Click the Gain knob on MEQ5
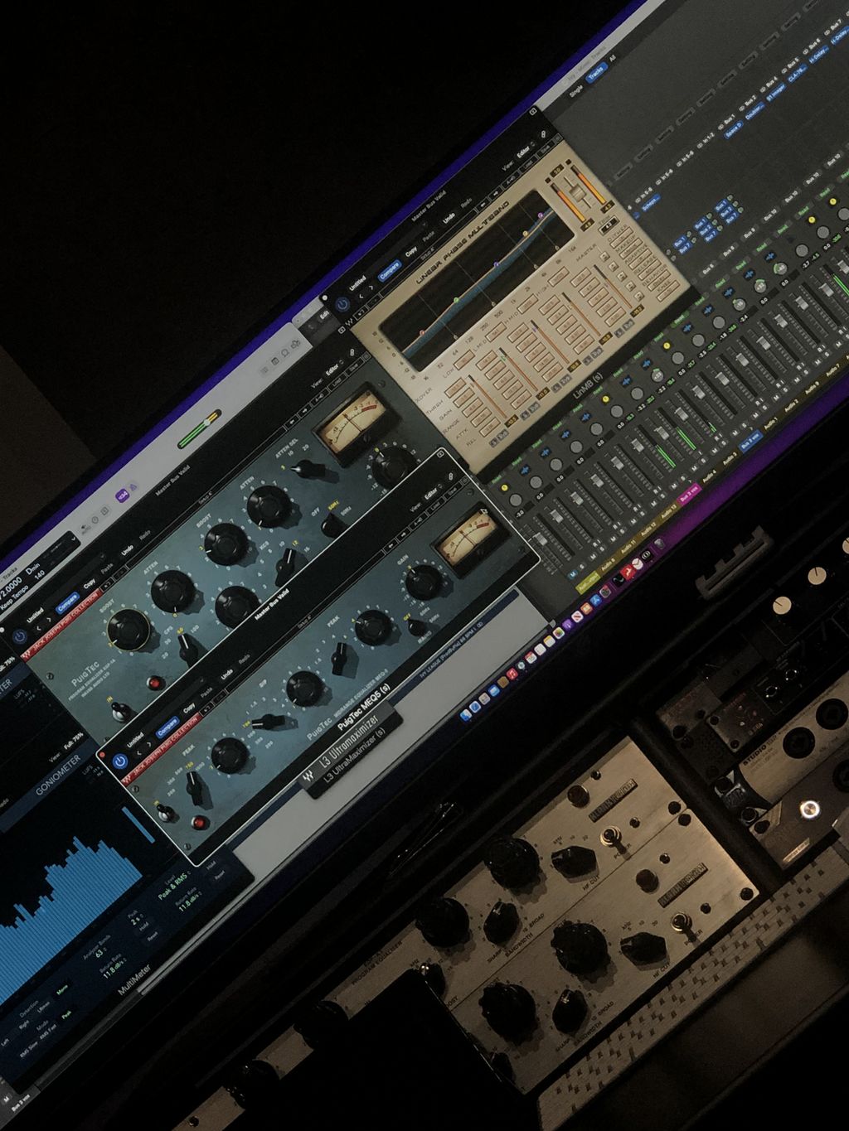849x1131 pixels. (423, 582)
